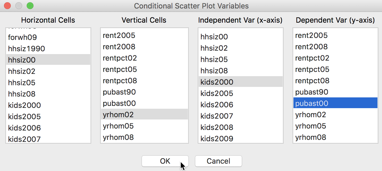Select kids2007 in Horizontal Cells list
Screen dimensions: 382x171
click(x=48, y=139)
